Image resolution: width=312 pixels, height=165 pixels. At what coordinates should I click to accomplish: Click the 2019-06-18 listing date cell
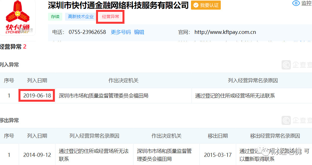click(37, 96)
